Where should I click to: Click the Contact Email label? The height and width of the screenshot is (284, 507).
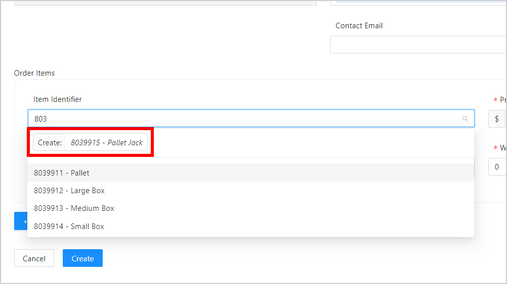[x=359, y=26]
